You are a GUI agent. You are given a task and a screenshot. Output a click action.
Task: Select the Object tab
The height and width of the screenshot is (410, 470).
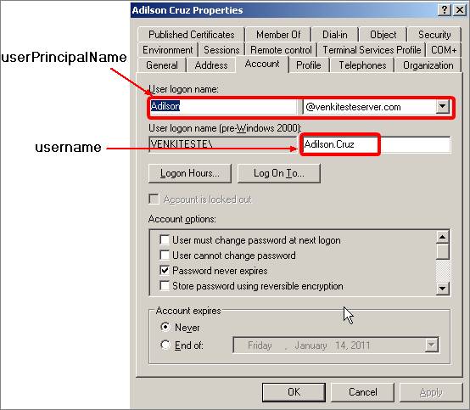click(x=383, y=35)
